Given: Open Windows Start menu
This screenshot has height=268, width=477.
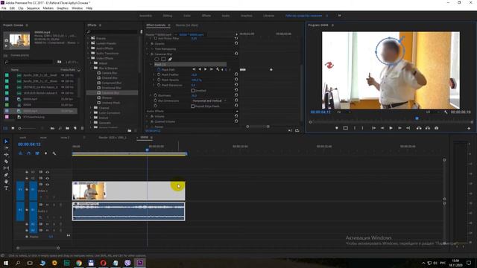Looking at the screenshot, I should click(6, 263).
